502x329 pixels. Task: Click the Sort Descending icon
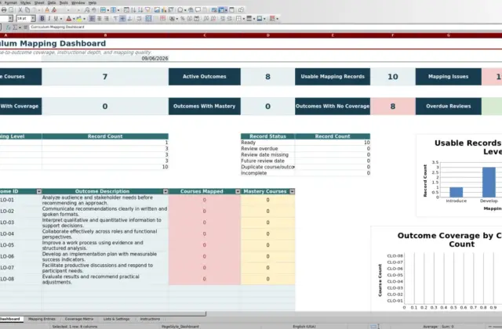[140, 10]
